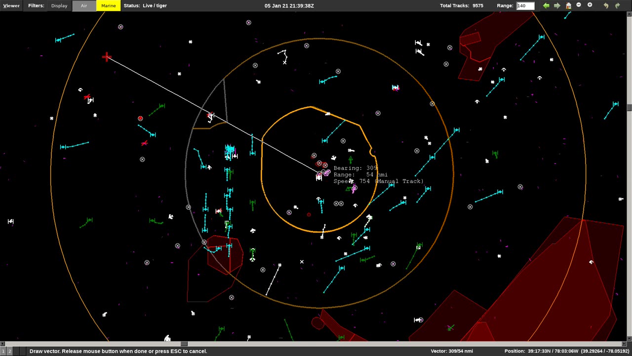This screenshot has width=632, height=356.
Task: Click the redo arrow icon
Action: pos(617,5)
